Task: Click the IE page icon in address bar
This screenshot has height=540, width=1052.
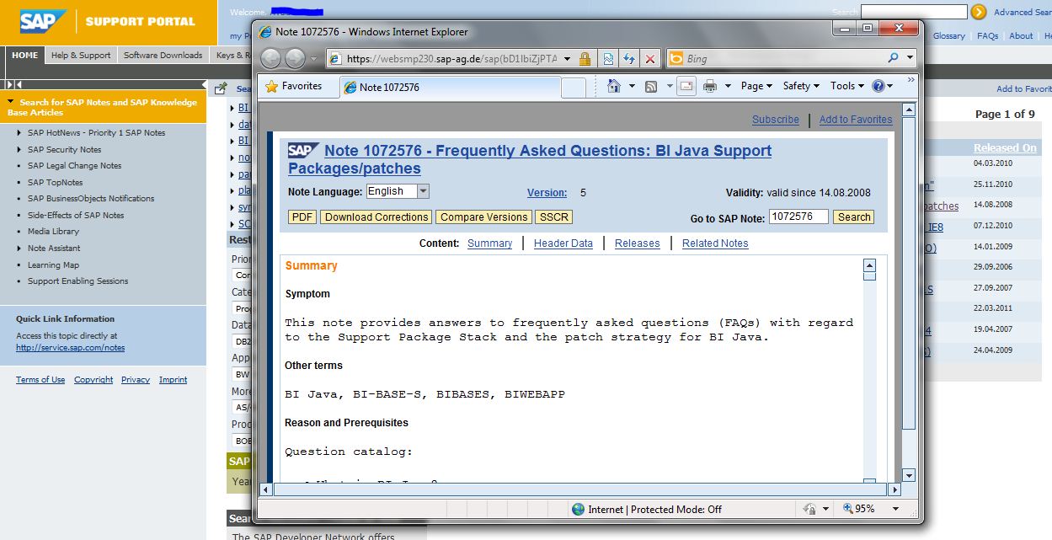Action: [x=334, y=59]
